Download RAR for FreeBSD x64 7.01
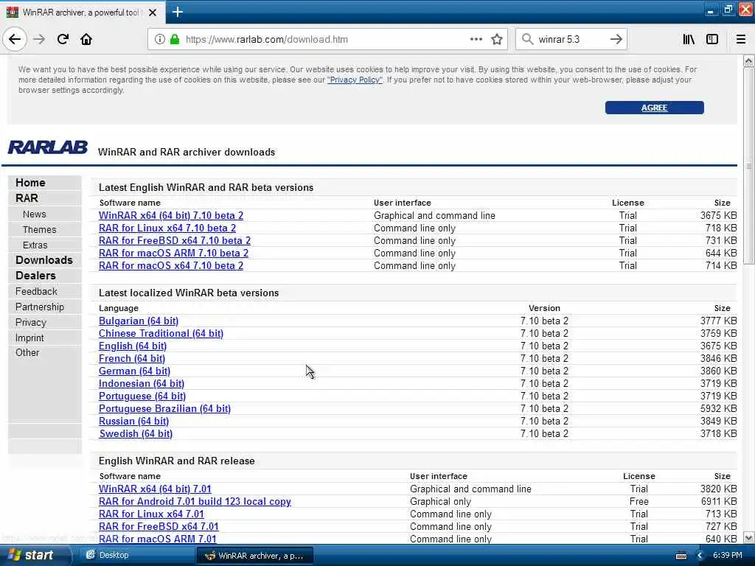Viewport: 755px width, 566px height. (159, 526)
